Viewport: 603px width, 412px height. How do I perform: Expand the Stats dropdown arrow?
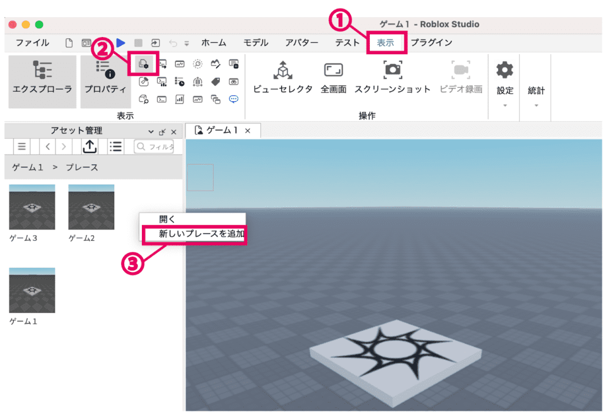pyautogui.click(x=536, y=106)
